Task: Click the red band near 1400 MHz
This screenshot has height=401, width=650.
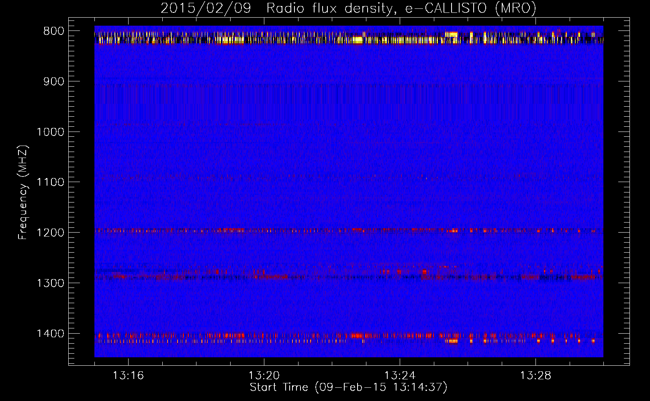Action: click(x=349, y=338)
